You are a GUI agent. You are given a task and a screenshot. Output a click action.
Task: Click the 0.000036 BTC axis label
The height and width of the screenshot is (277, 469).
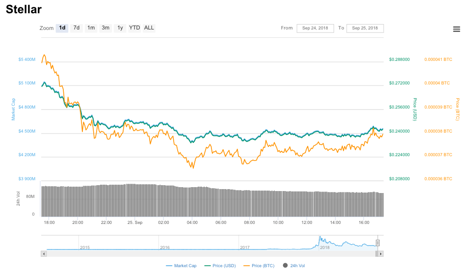click(438, 179)
